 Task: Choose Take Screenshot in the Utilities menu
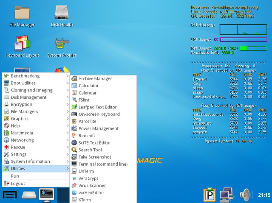[95, 157]
